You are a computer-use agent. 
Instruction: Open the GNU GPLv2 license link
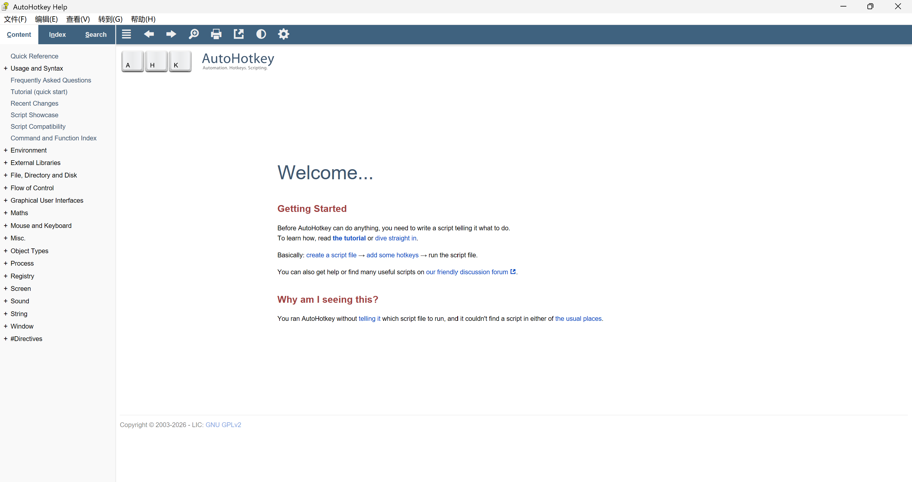pos(223,425)
